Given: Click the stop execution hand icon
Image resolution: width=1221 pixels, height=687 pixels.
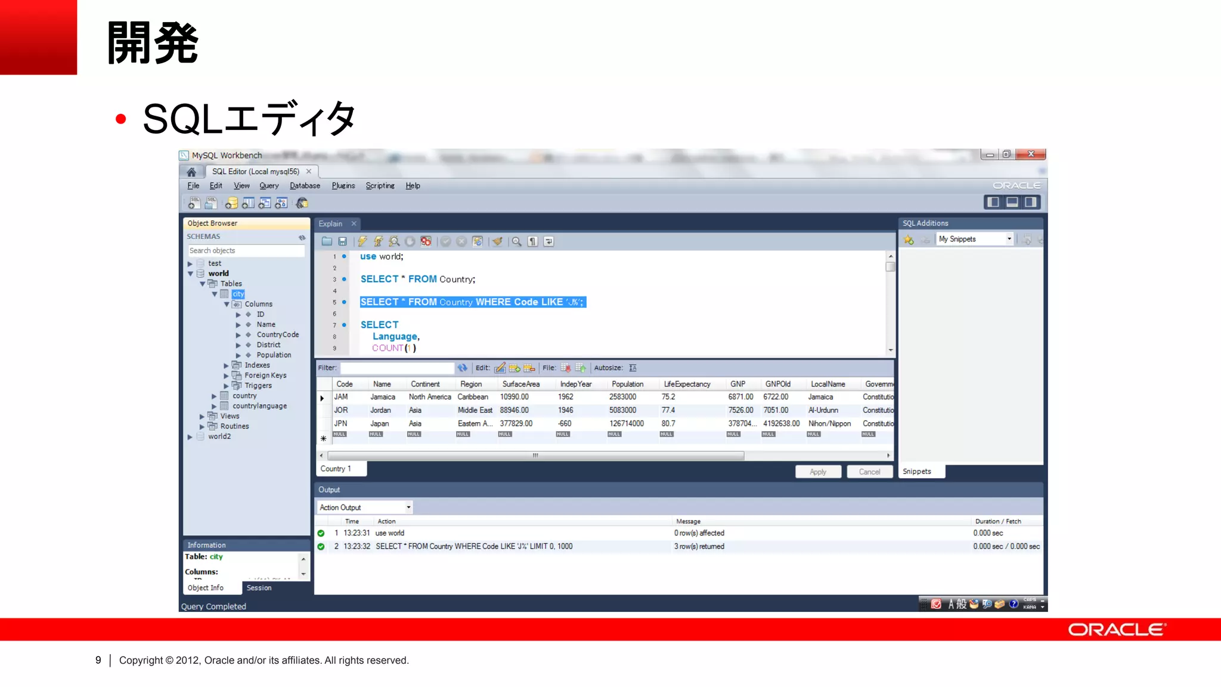Looking at the screenshot, I should click(410, 242).
